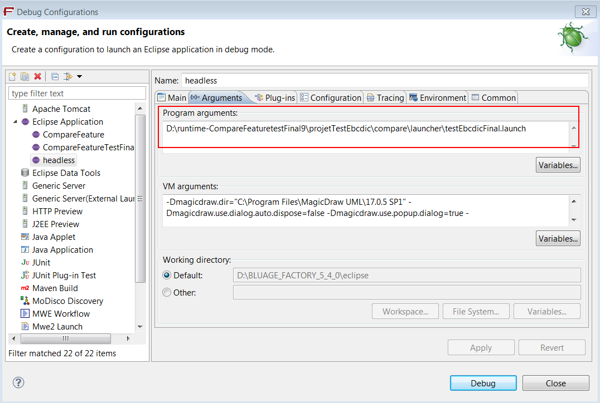Click the HTTP Preview icon

coord(25,211)
